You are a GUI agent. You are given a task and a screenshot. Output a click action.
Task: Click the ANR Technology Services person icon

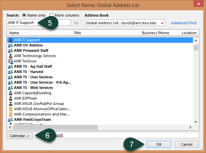[x=10, y=56]
